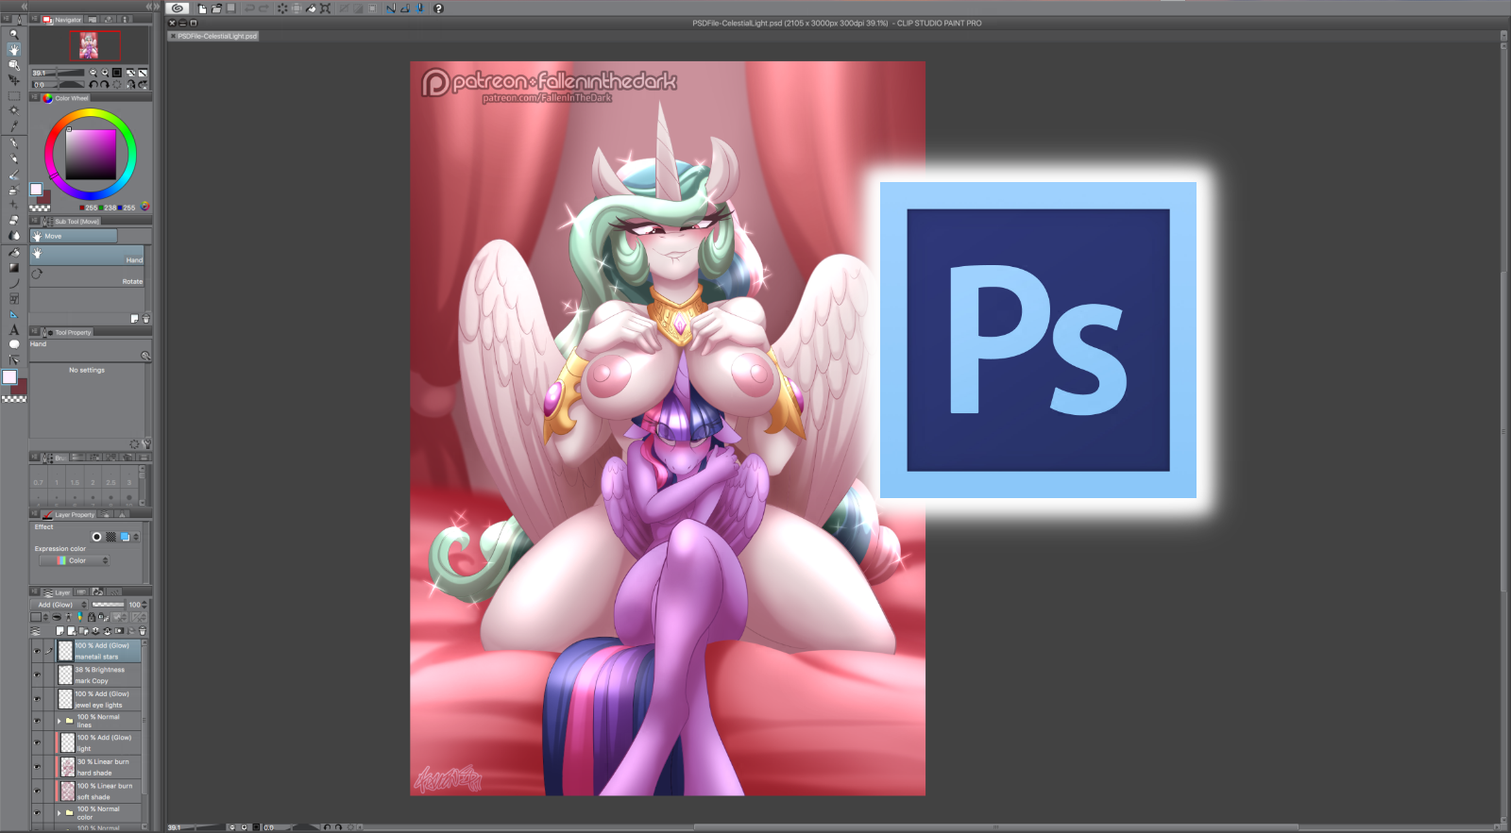Expand the lines layer folder
1511x833 pixels.
(x=59, y=721)
